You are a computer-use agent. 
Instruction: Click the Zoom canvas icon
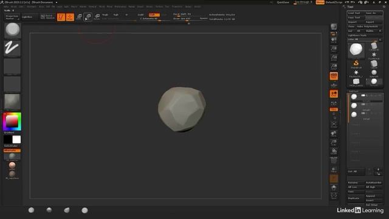point(334,49)
